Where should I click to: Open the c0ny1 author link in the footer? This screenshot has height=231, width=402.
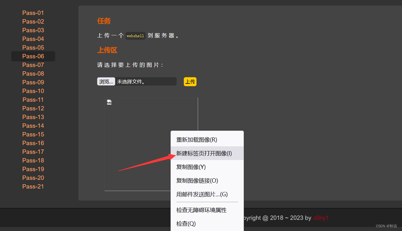321,218
